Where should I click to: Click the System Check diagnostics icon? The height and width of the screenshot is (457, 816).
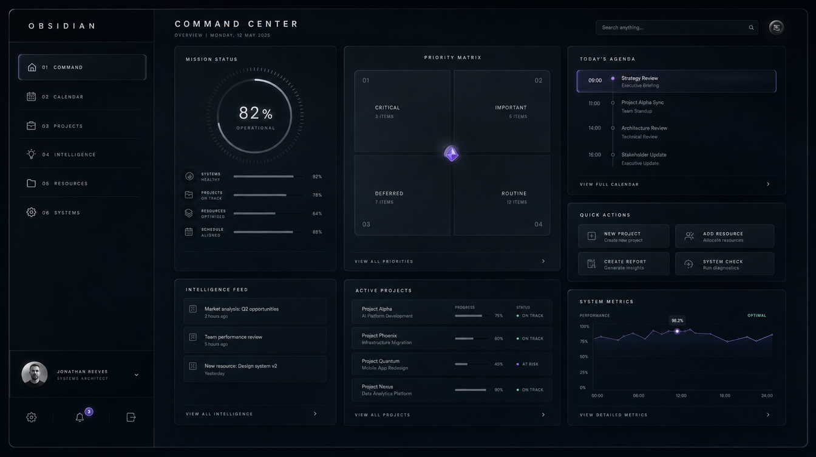click(x=688, y=264)
